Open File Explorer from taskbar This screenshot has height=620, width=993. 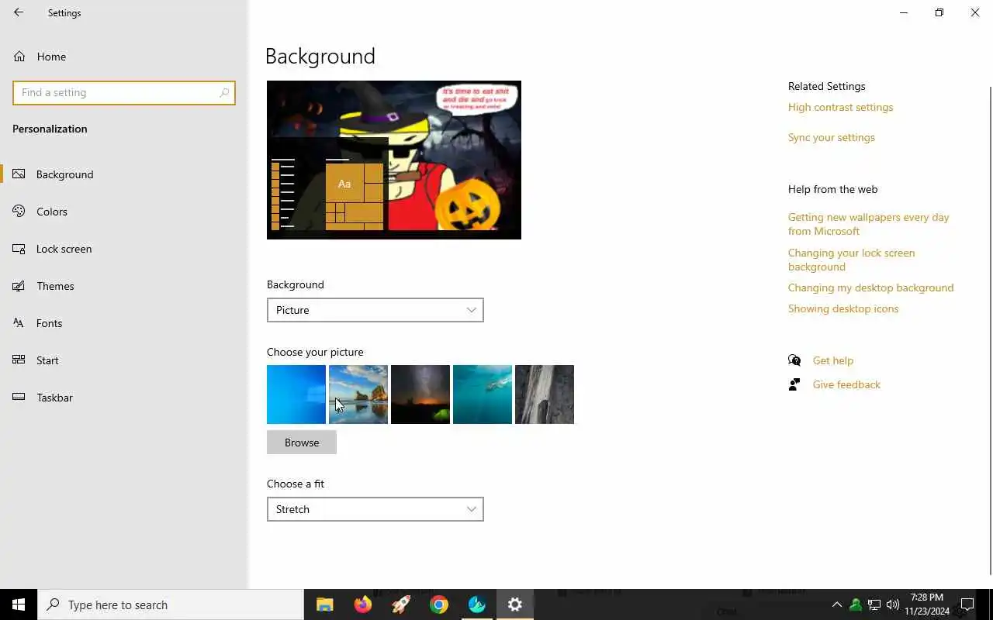(x=325, y=604)
